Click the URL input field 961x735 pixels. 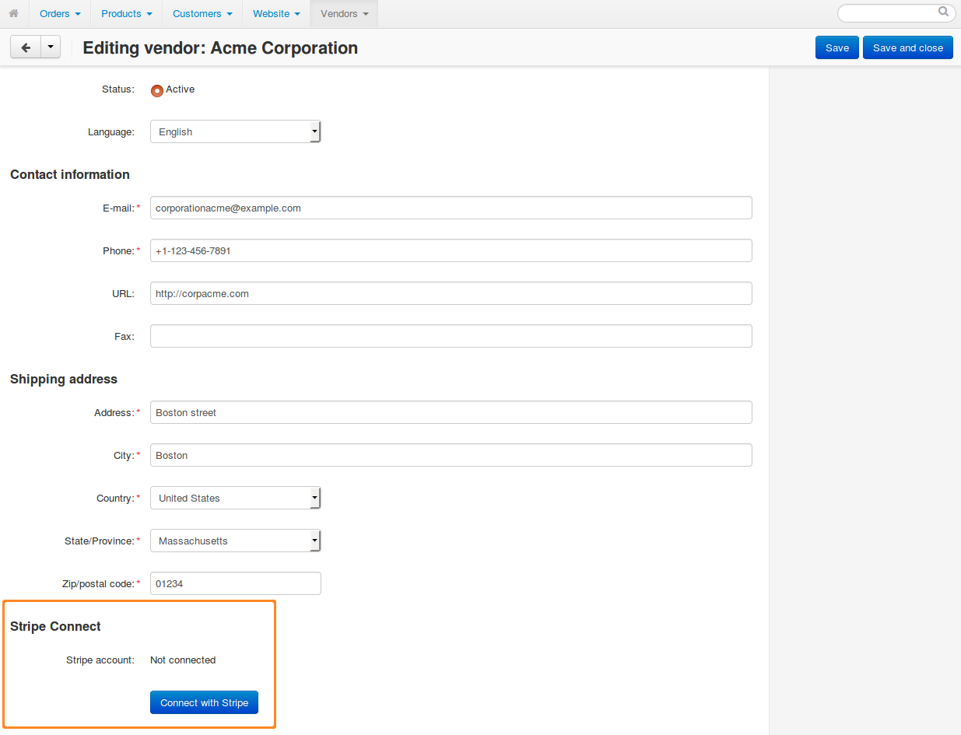coord(451,293)
